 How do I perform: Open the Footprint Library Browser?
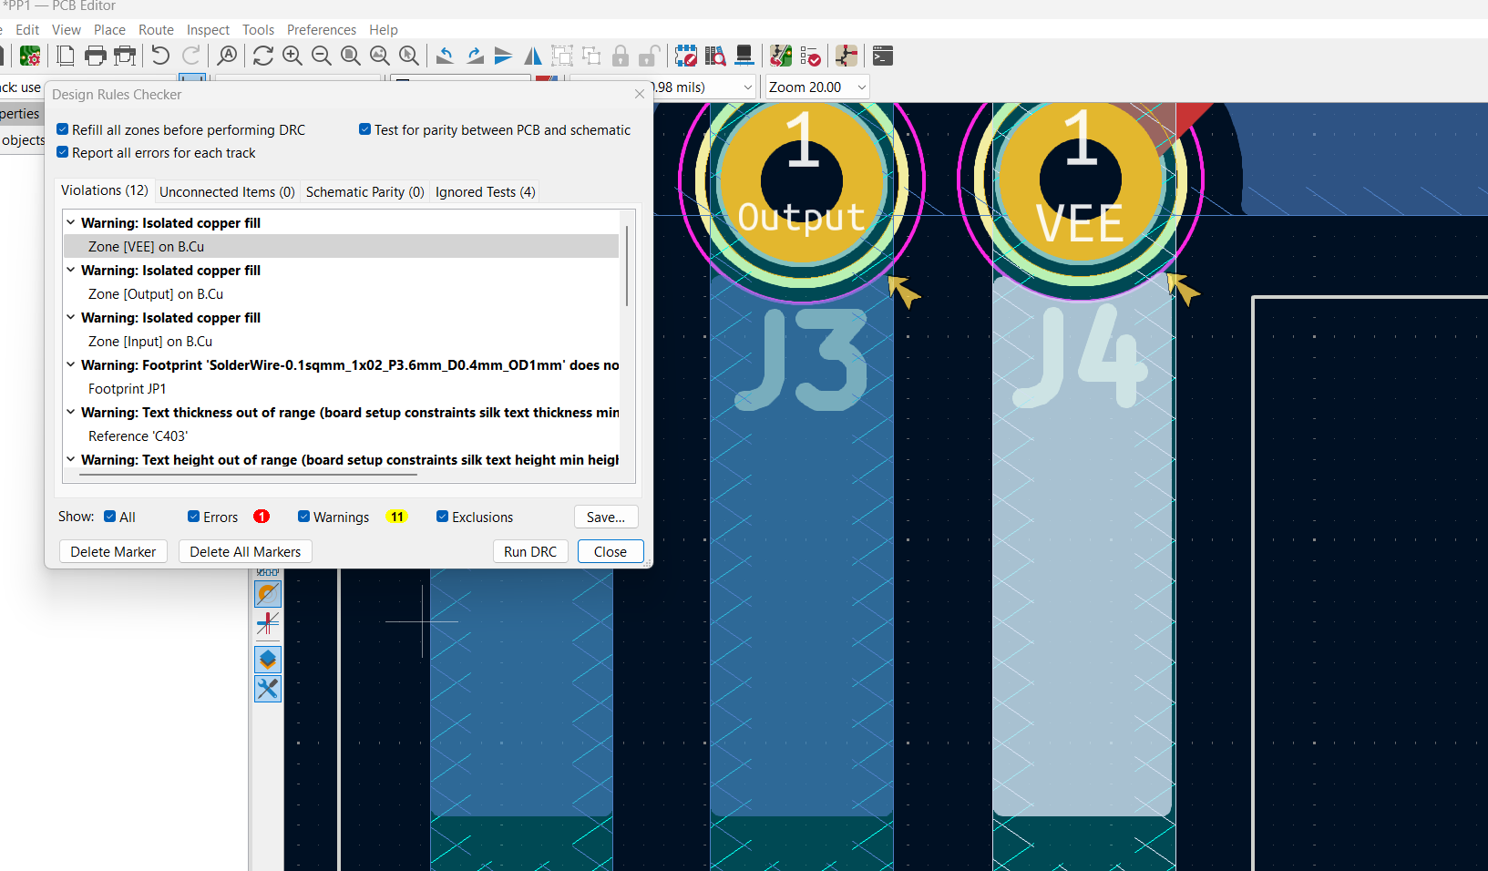tap(715, 56)
